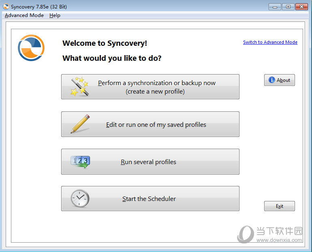This screenshot has width=312, height=252.
Task: Click the large Syncovery logo
Action: (x=31, y=48)
